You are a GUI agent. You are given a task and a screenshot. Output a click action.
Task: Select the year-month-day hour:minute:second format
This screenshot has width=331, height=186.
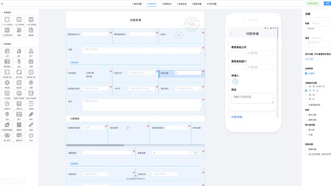(x=306, y=86)
